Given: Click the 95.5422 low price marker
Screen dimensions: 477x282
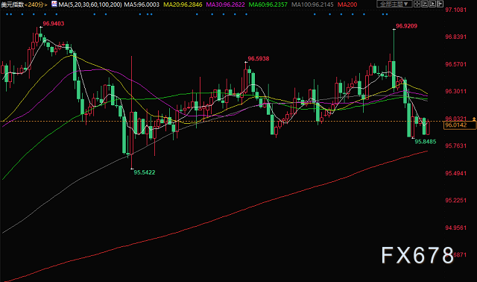Looking at the screenshot, I should (145, 172).
